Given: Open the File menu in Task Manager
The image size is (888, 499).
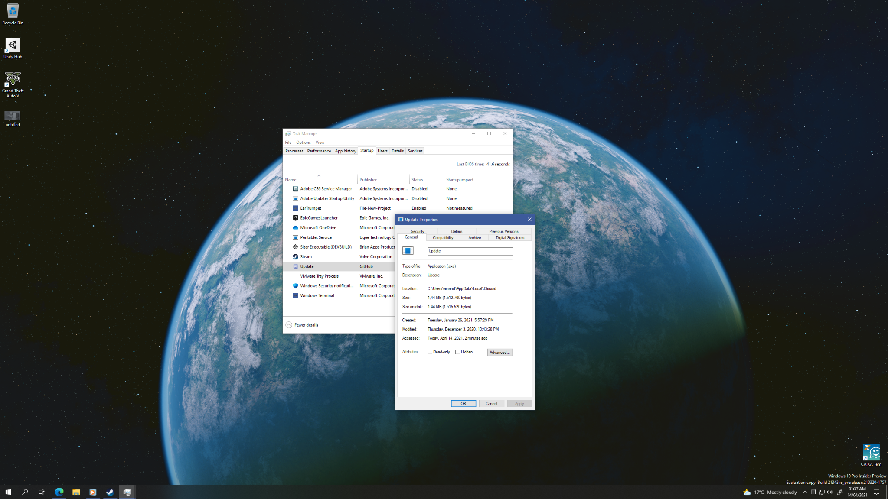Looking at the screenshot, I should pos(288,143).
